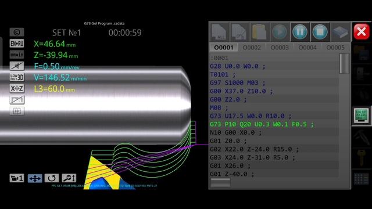
Task: Switch to program tab O0003
Action: tap(280, 48)
